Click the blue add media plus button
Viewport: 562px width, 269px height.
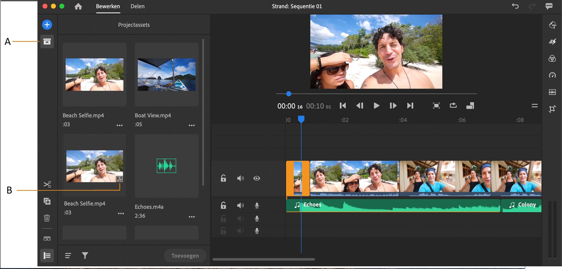47,25
